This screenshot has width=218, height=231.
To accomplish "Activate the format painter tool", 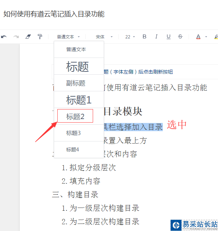I will click(40, 37).
